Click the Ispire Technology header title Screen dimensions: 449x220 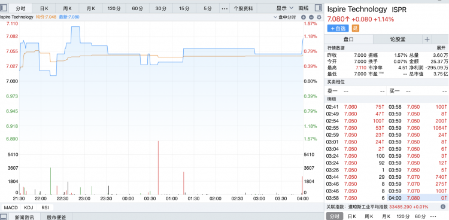357,9
